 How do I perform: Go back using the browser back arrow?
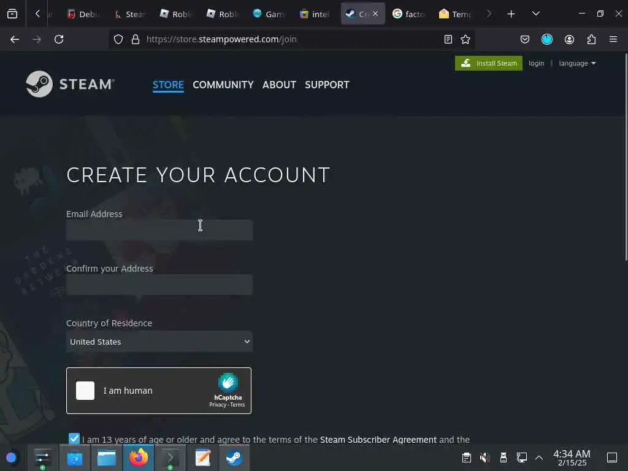[15, 39]
